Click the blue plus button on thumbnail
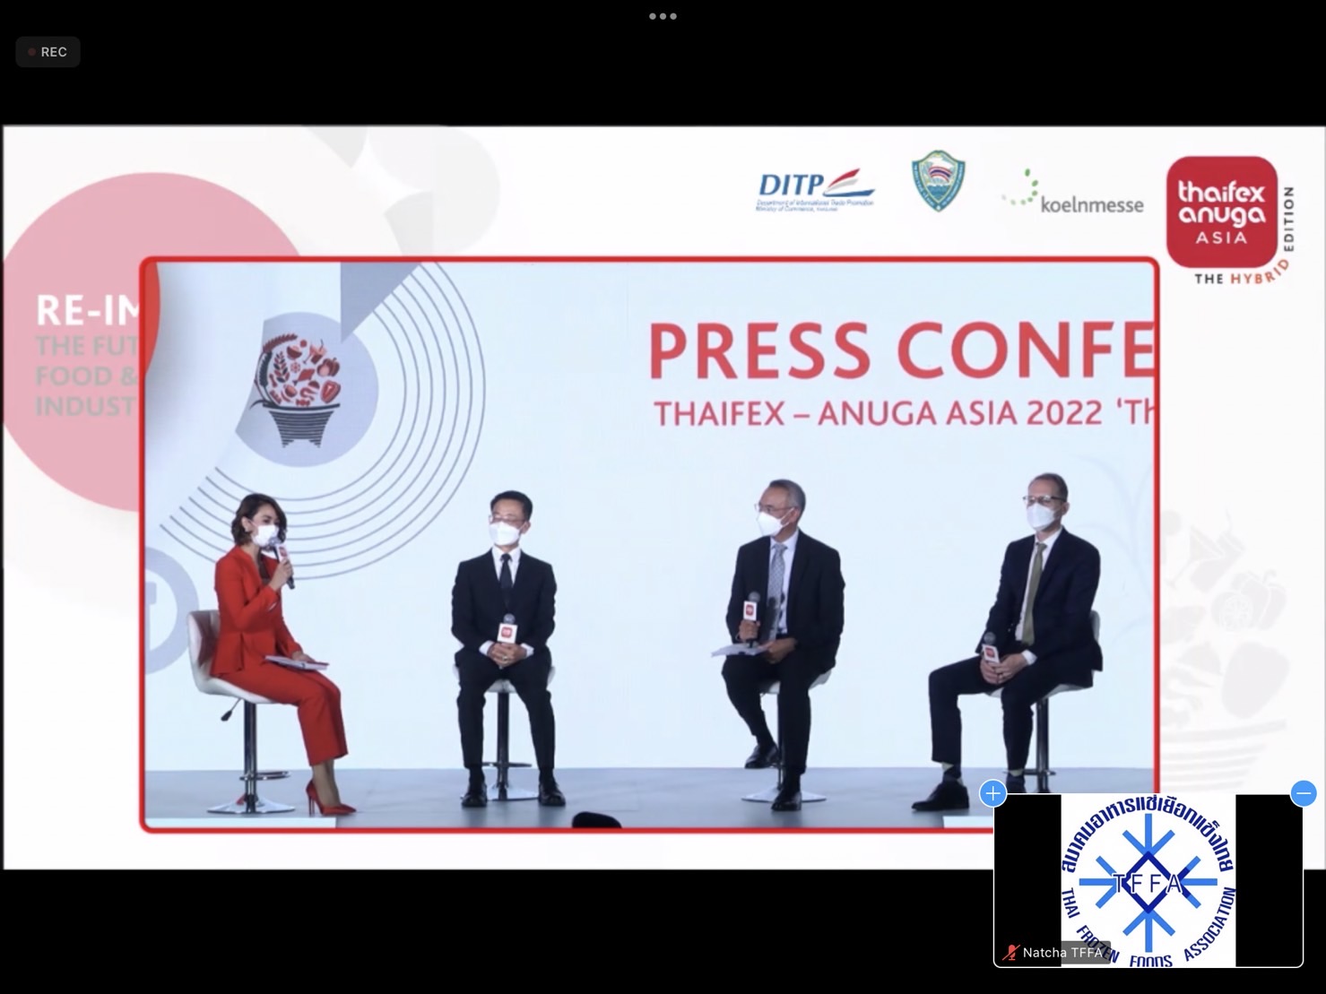This screenshot has height=994, width=1326. click(992, 793)
